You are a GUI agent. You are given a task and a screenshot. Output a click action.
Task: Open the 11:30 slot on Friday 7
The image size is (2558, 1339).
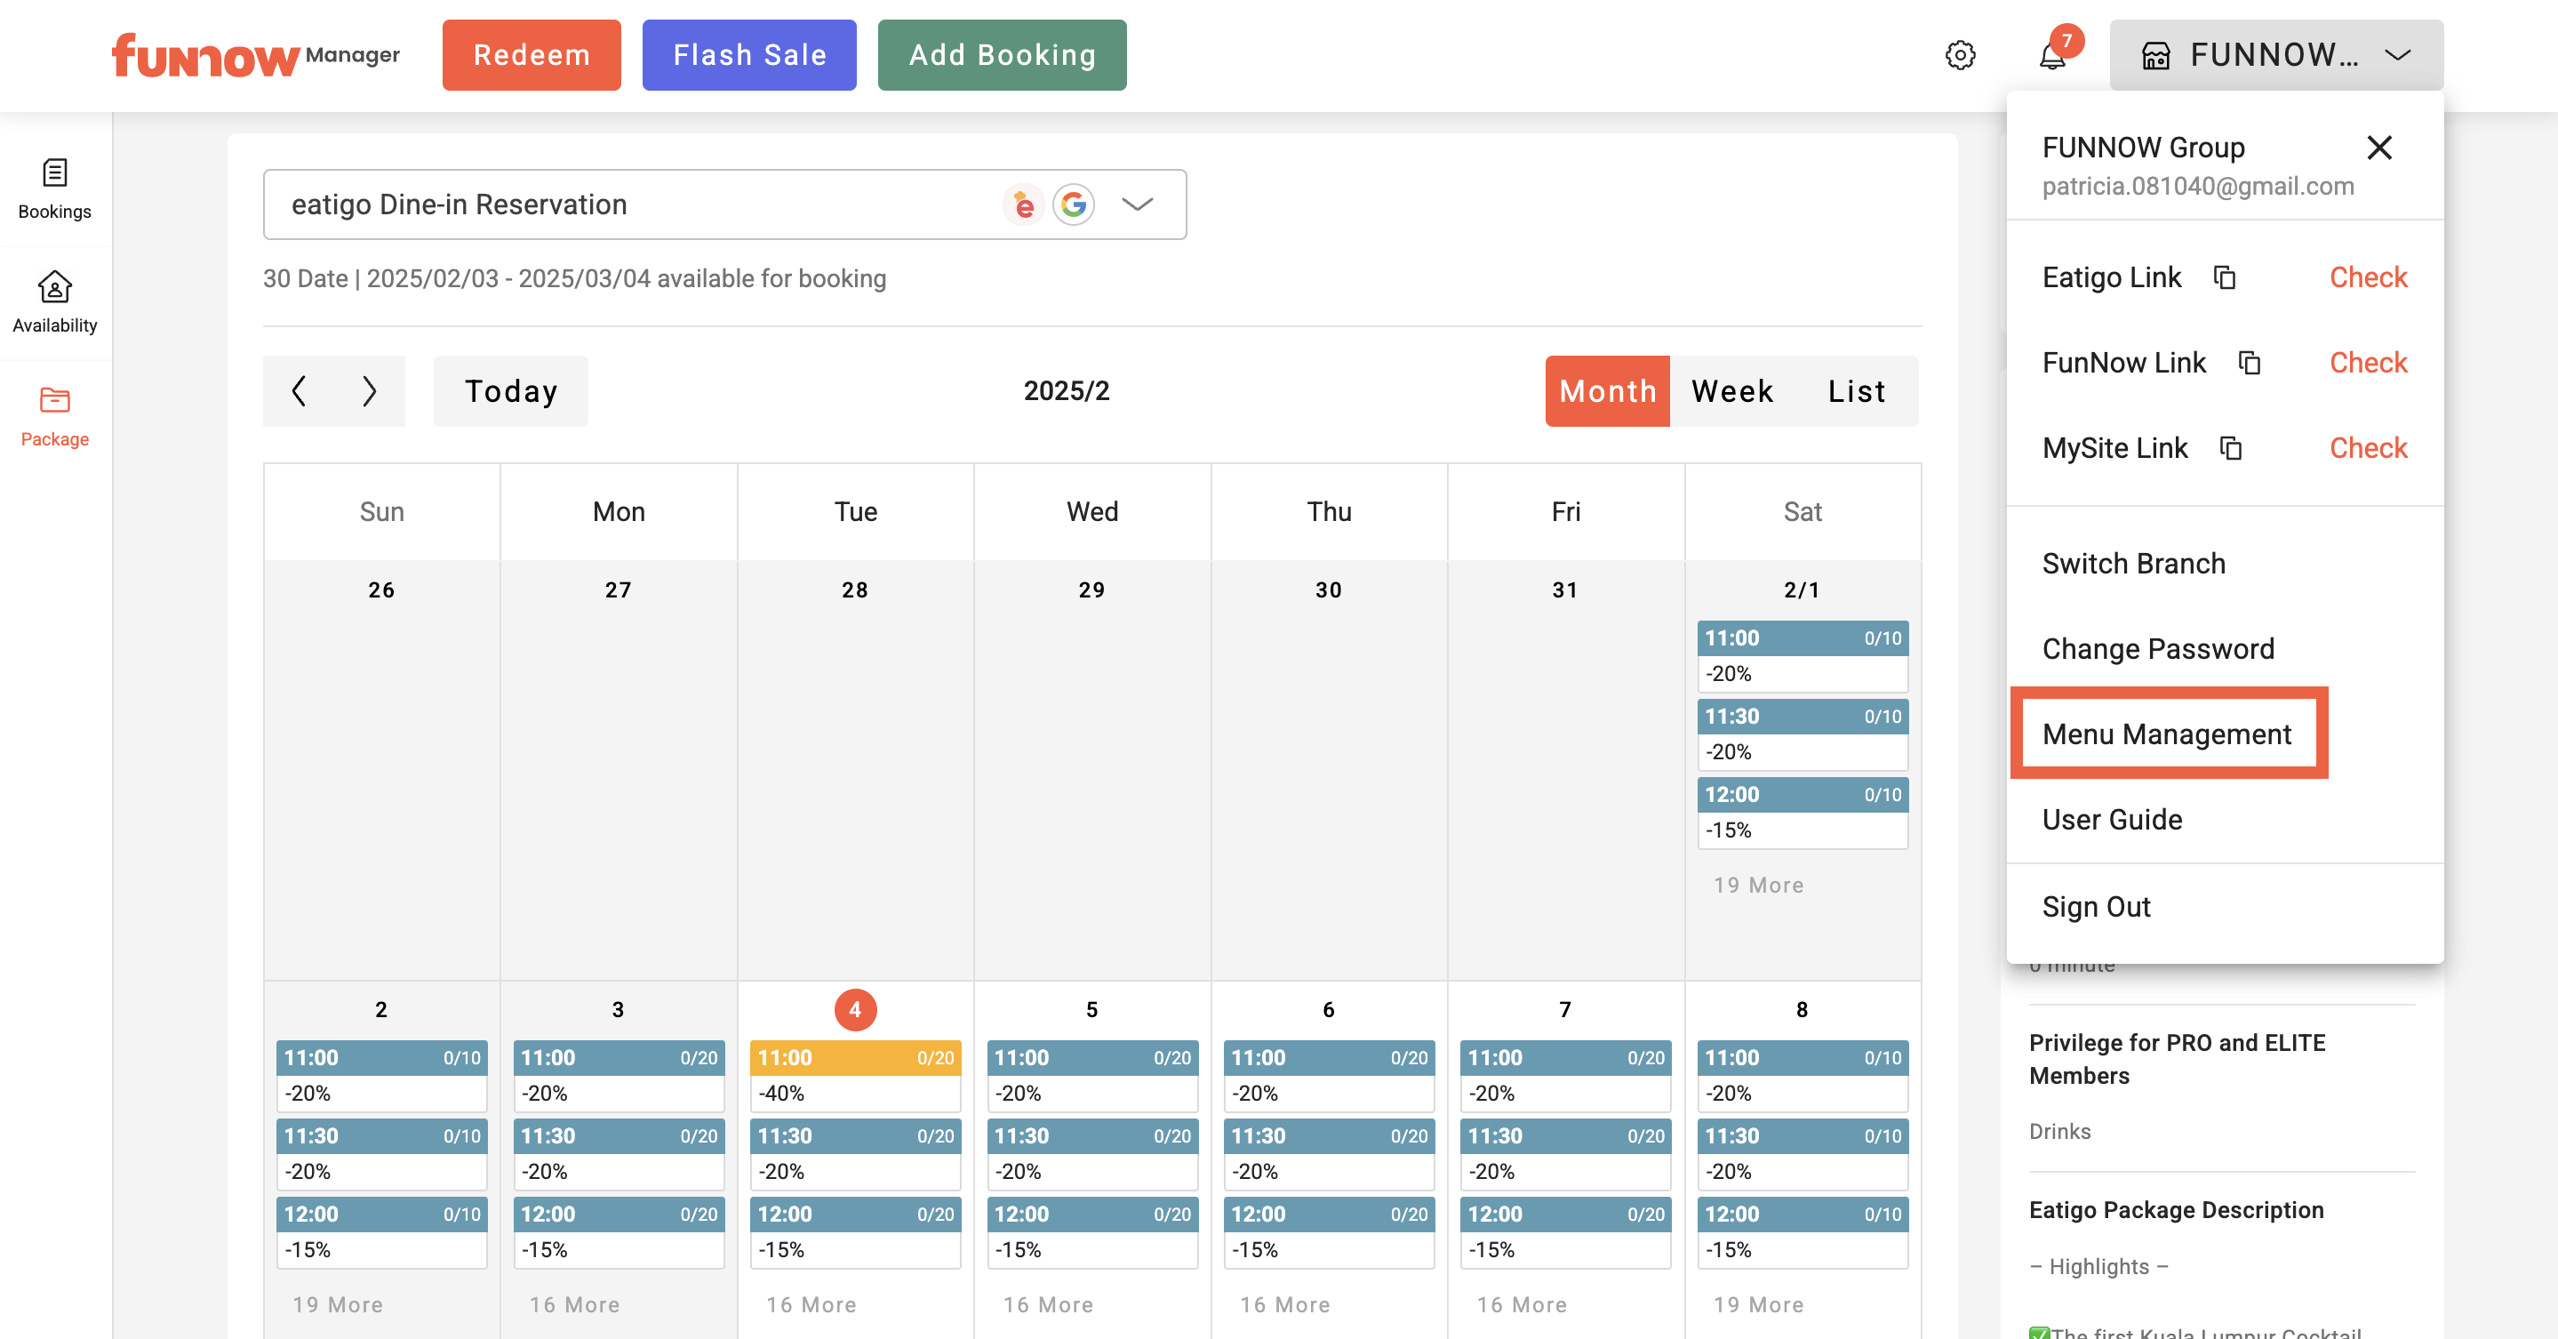pos(1565,1154)
